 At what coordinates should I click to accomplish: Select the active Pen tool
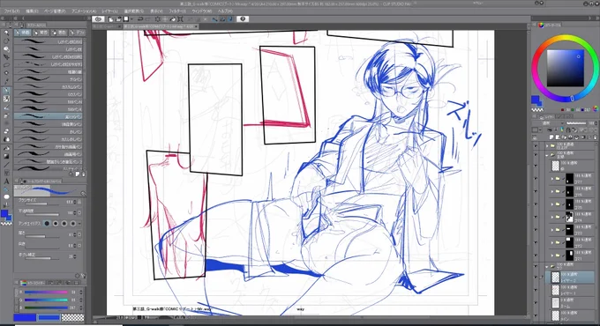(6, 91)
